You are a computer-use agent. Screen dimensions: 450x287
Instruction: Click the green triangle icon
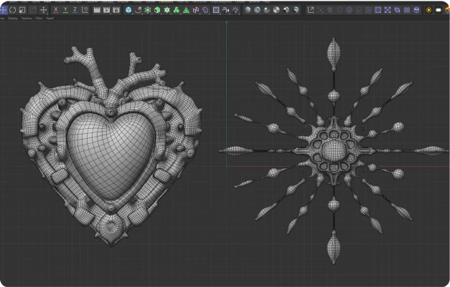click(x=187, y=10)
